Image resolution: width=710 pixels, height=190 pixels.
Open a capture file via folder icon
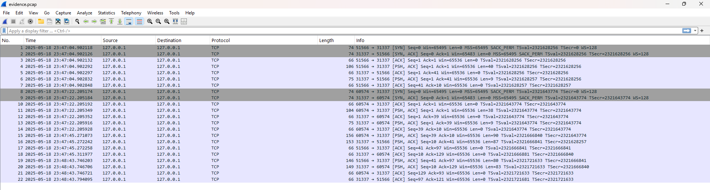[41, 21]
